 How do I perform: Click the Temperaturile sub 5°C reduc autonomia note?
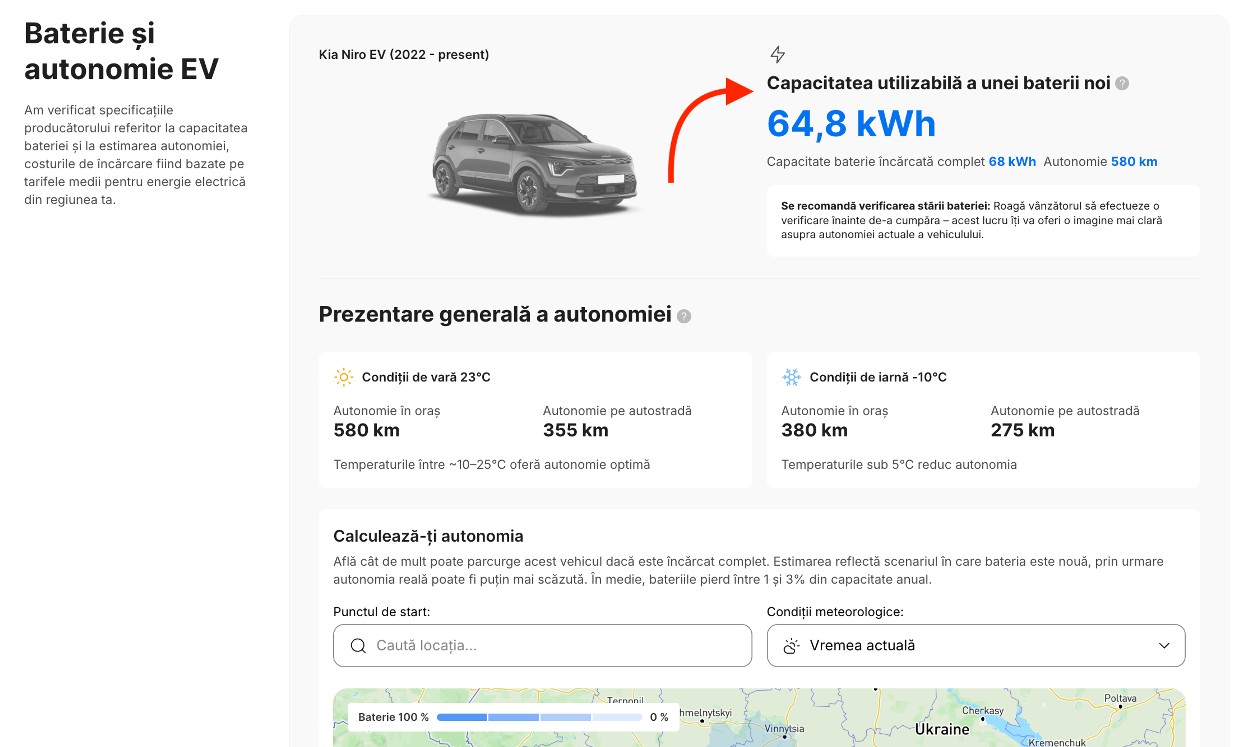(x=899, y=465)
